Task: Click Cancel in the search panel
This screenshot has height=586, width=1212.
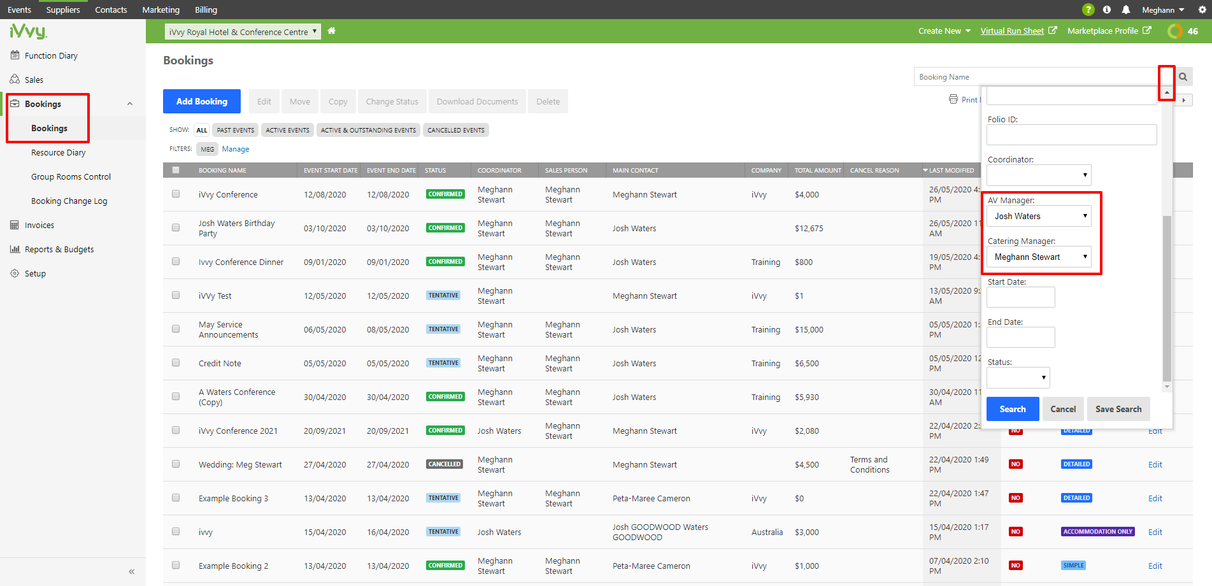Action: point(1063,409)
